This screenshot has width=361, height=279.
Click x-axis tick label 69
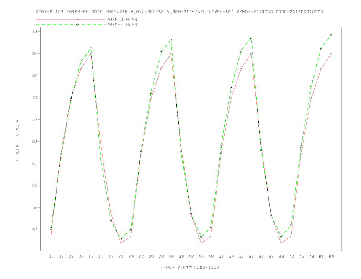[x=281, y=256]
